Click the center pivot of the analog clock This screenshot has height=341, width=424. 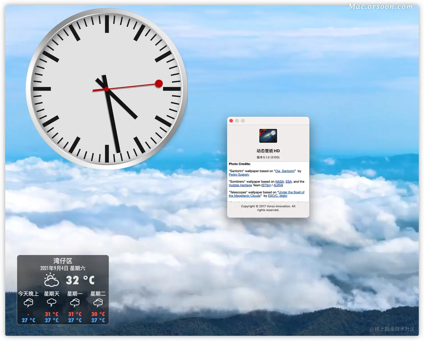tap(107, 89)
